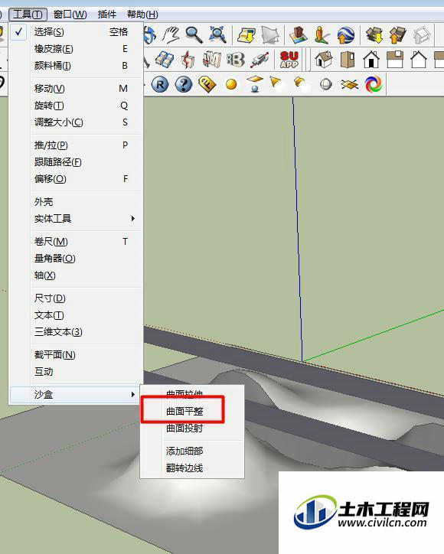Select 调整大小(C) menu entry

76,122
